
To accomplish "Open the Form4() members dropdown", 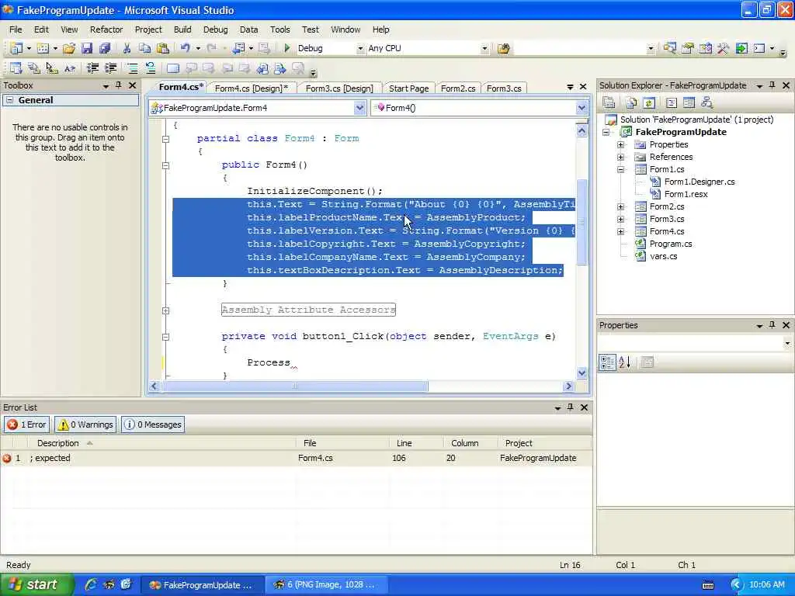I will 581,107.
